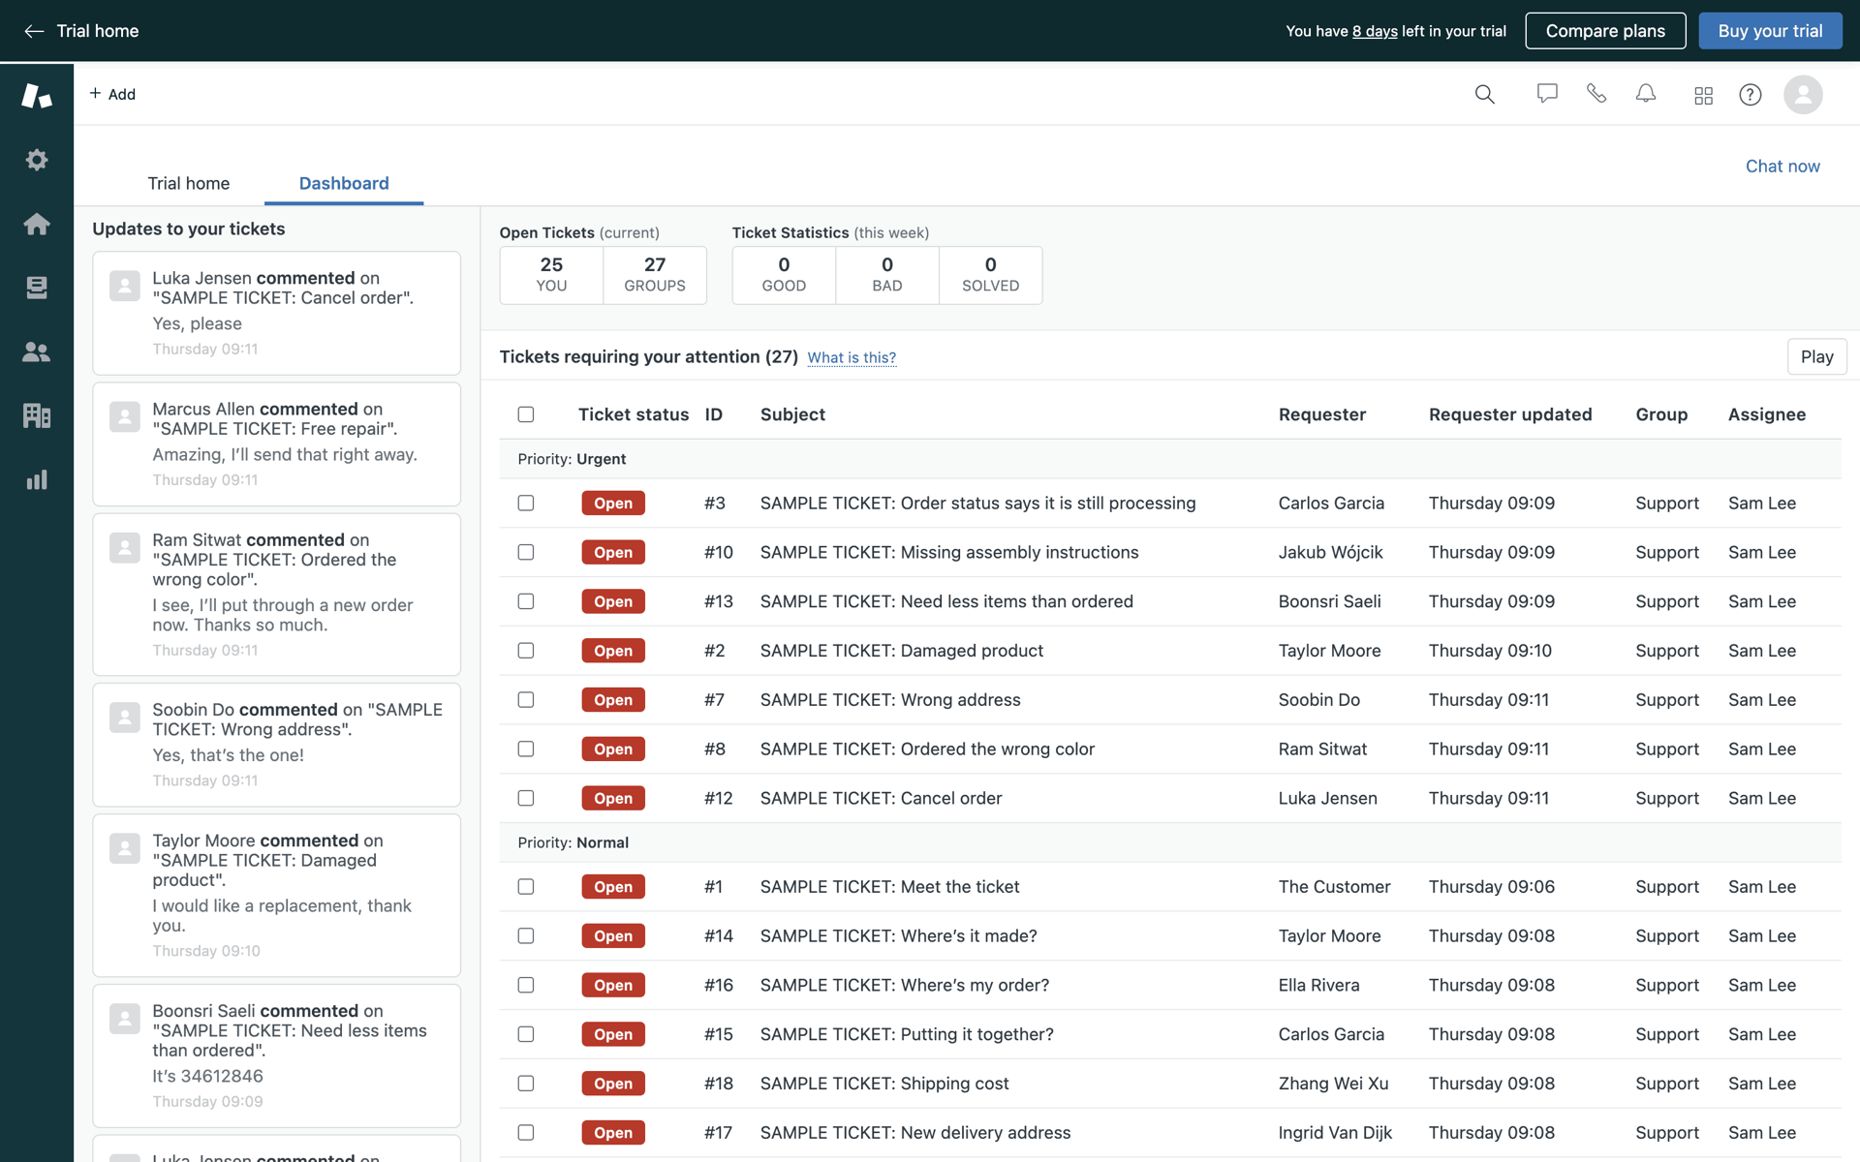Open the What is this? link
The width and height of the screenshot is (1860, 1162).
[x=852, y=357]
